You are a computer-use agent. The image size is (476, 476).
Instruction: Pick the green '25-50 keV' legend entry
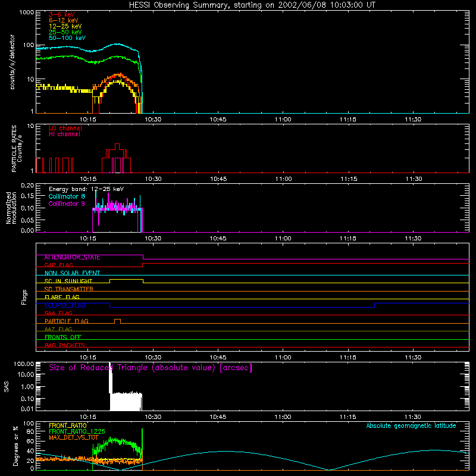65,32
